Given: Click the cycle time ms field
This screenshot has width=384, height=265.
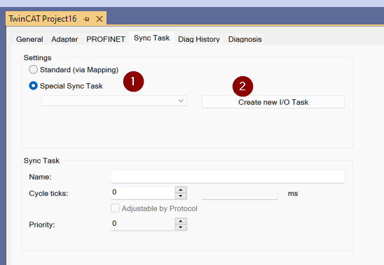Looking at the screenshot, I should 240,193.
